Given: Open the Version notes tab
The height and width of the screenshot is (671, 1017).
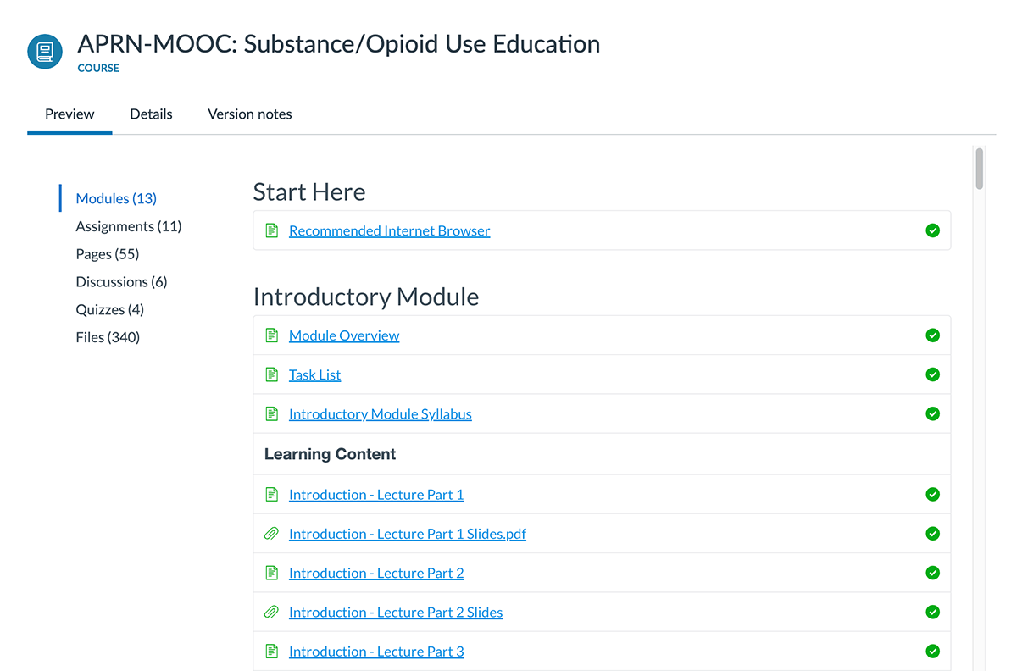Looking at the screenshot, I should click(x=249, y=114).
